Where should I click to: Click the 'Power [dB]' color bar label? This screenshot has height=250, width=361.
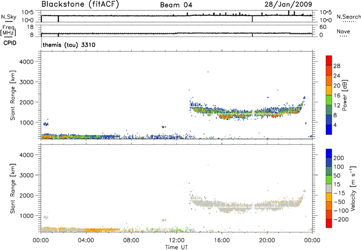click(344, 95)
